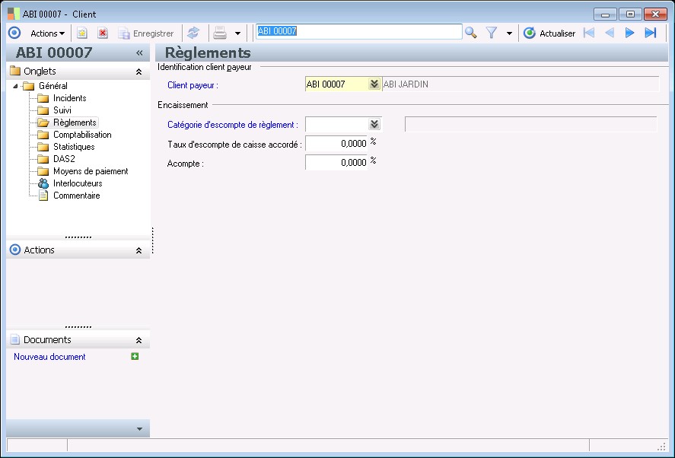Click the sync arrows toolbar icon
This screenshot has width=675, height=458.
(193, 33)
